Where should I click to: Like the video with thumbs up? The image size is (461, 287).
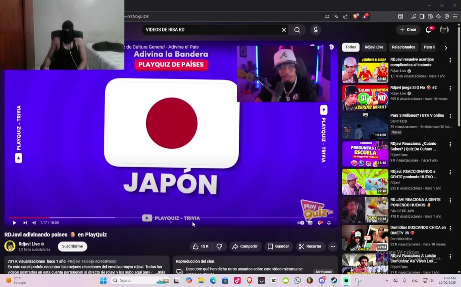(200, 246)
